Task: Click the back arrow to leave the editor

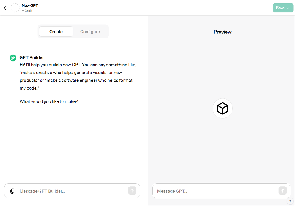Action: [5, 8]
